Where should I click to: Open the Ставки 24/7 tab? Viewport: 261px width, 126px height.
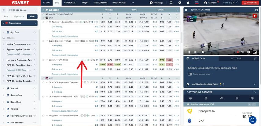[x=70, y=3]
